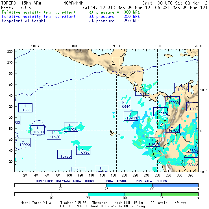The height and width of the screenshot is (209, 209).
Task: Select the green Relative humidity legend line
Action: click(39, 12)
